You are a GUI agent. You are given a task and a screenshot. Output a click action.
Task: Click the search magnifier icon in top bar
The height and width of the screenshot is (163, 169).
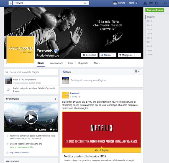[x=85, y=3]
